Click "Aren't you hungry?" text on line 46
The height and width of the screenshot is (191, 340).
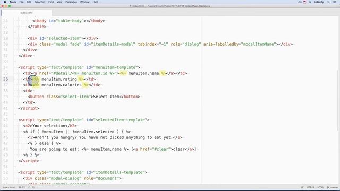coord(56,137)
